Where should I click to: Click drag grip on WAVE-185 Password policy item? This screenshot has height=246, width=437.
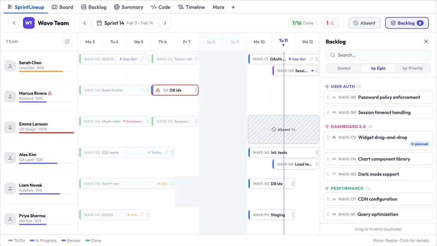(328, 98)
